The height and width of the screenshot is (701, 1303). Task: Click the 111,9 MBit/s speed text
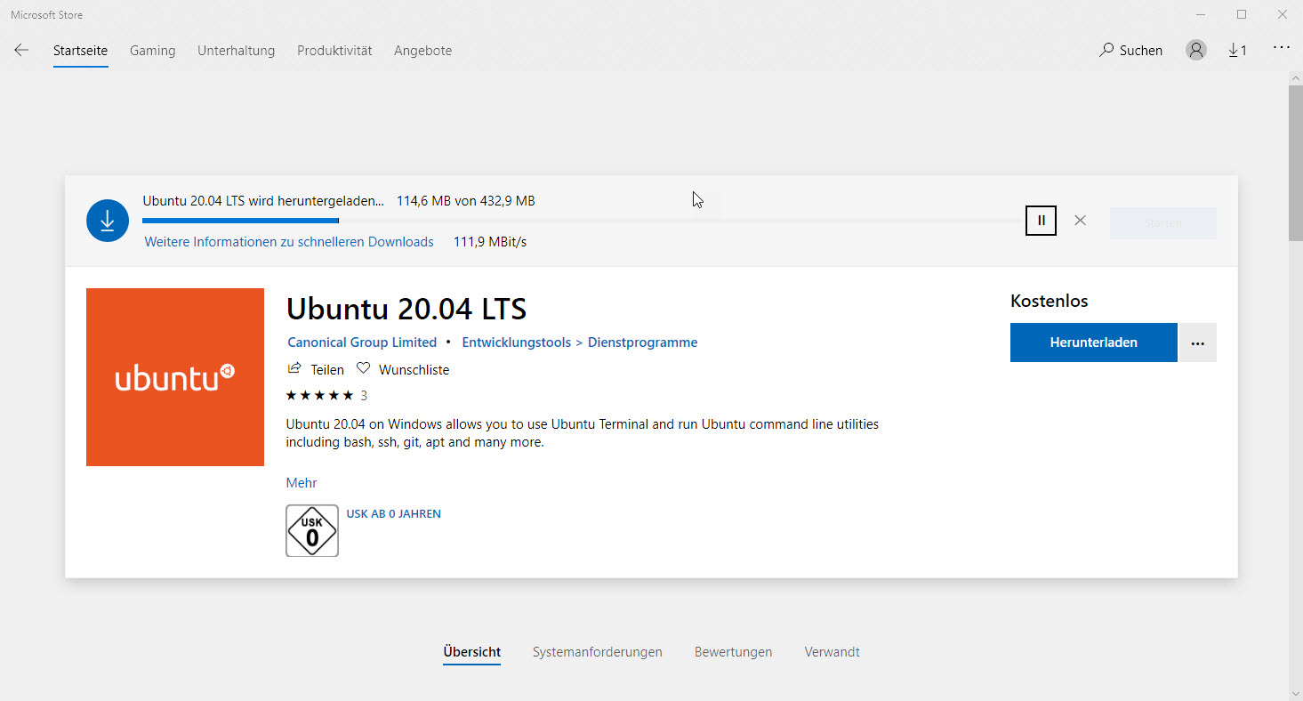click(x=490, y=242)
